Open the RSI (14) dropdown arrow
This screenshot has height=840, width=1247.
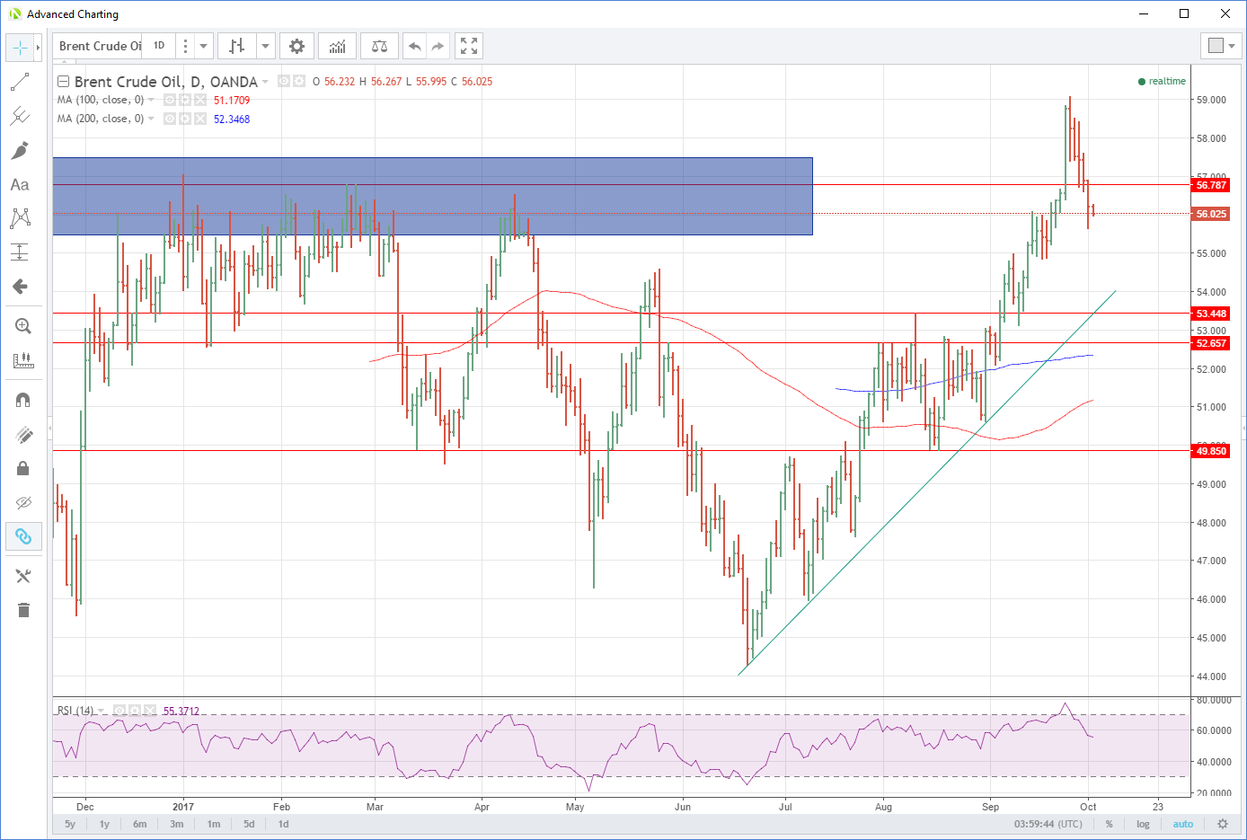pos(101,712)
